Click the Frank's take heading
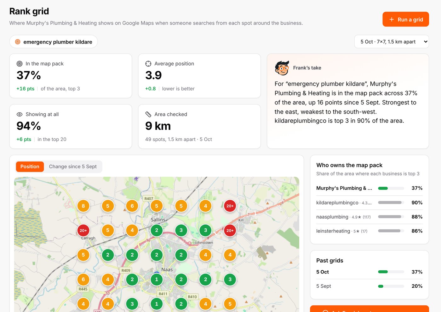The width and height of the screenshot is (441, 312). tap(307, 68)
